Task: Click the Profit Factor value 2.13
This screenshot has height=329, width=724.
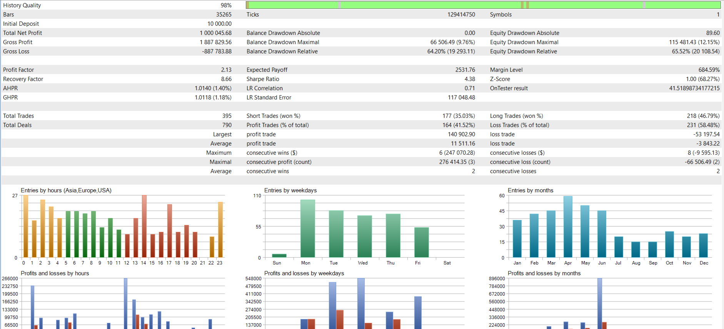Action: pos(226,70)
